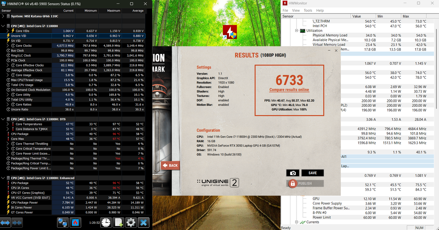Click the PUBLISH button
439x230 pixels.
305,183
